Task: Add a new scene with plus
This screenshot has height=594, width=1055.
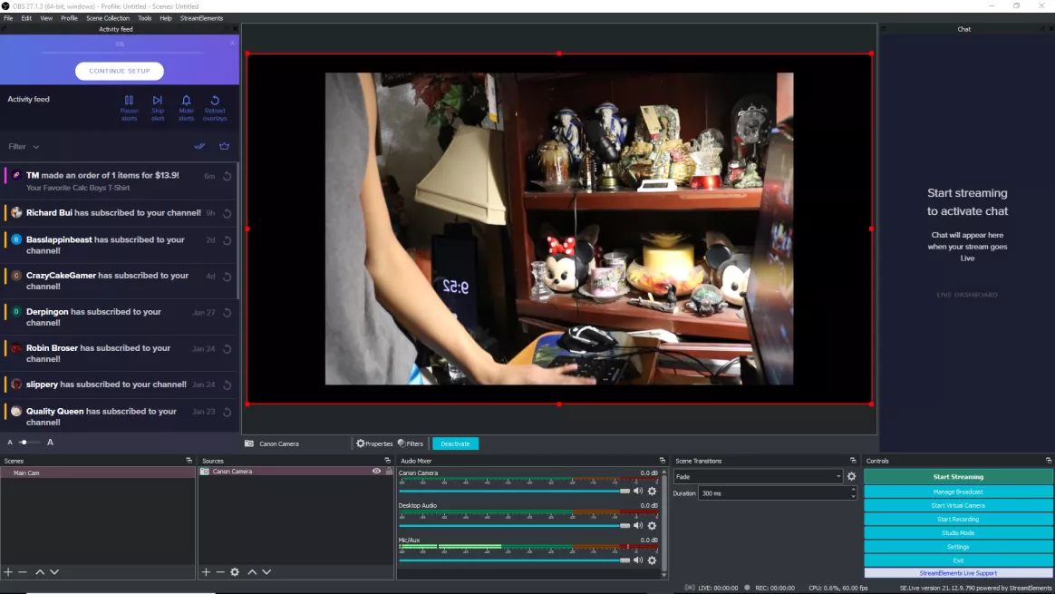Action: click(8, 571)
